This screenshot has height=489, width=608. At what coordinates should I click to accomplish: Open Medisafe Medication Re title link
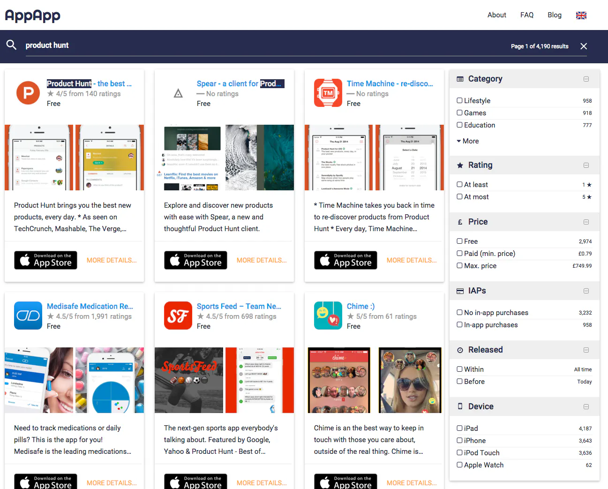pos(90,306)
